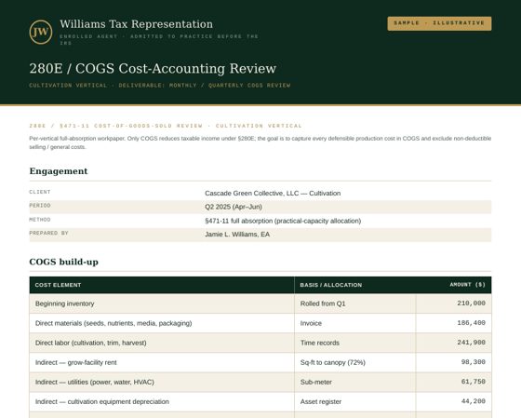This screenshot has height=418, width=521.
Task: Click the JW monogram logo
Action: click(41, 33)
